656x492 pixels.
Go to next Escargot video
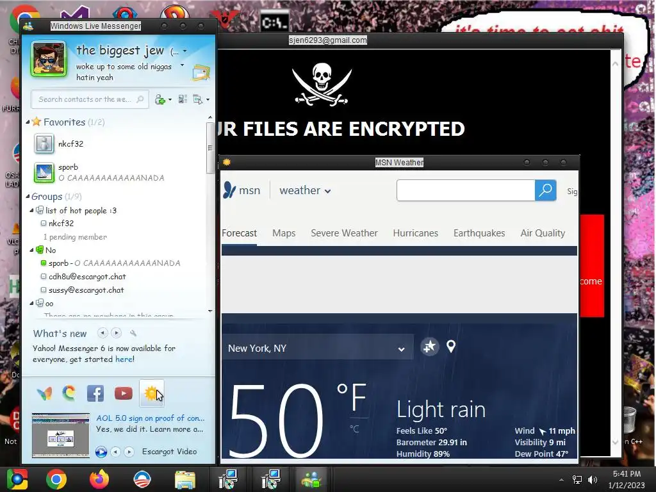click(x=129, y=452)
